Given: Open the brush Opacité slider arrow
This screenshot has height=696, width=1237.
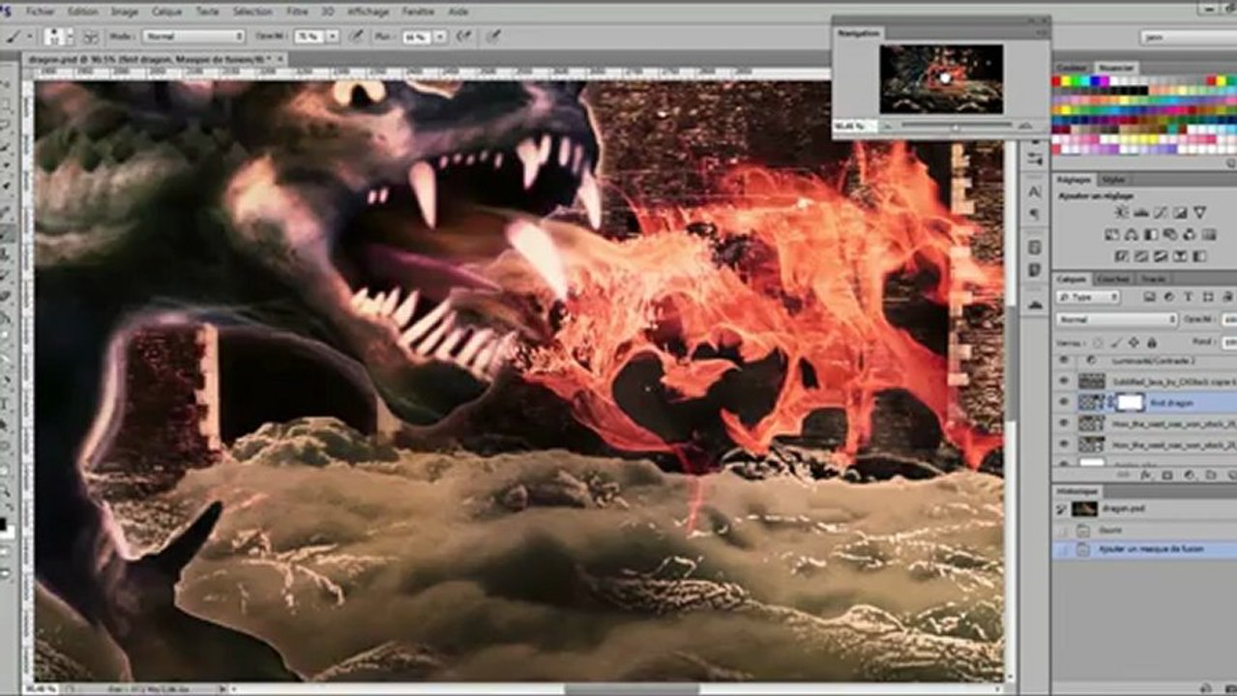Looking at the screenshot, I should pyautogui.click(x=332, y=36).
